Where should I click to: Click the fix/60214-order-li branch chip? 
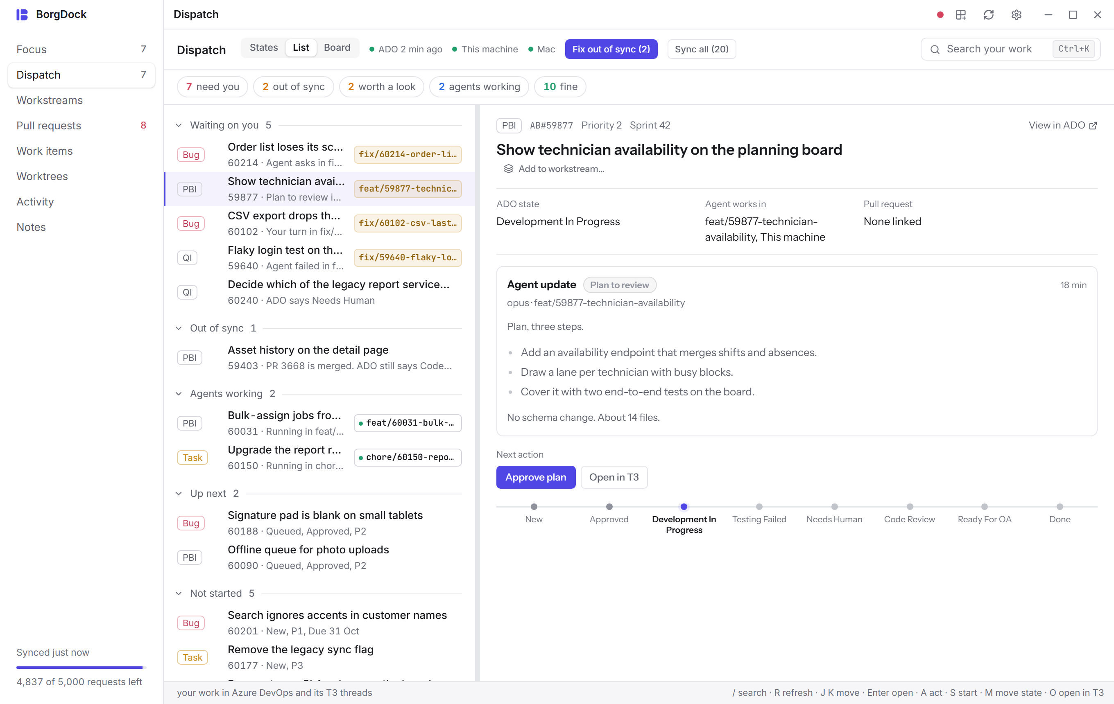pyautogui.click(x=408, y=155)
